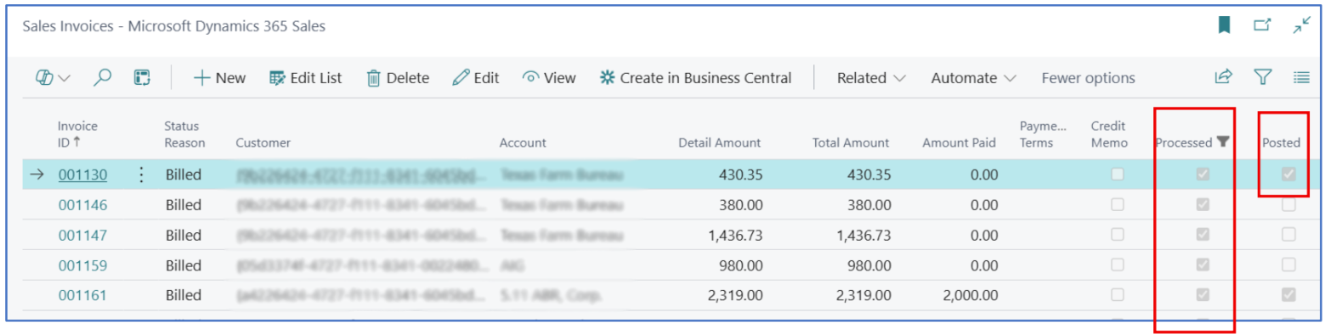Viewport: 1325px width, 334px height.
Task: Toggle Posted checkbox for invoice 001159
Action: coord(1288,264)
